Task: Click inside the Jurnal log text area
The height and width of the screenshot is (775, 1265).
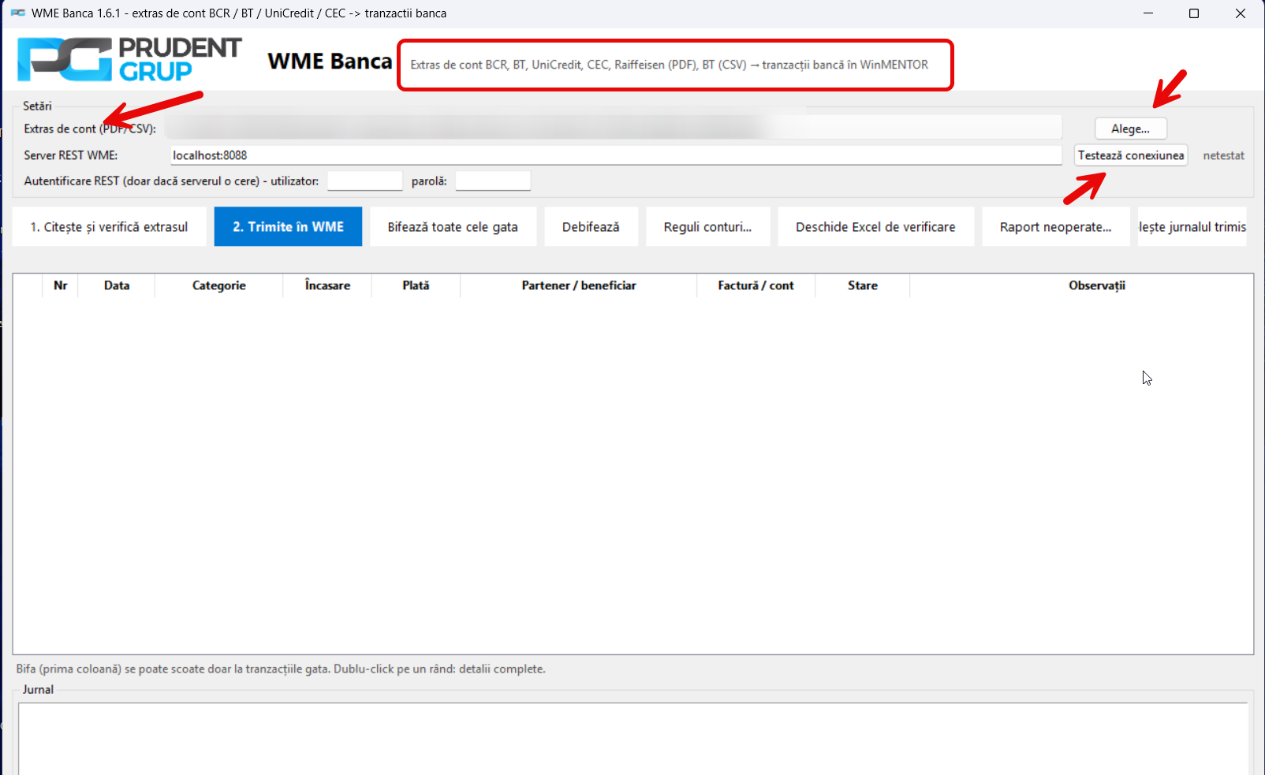Action: click(632, 739)
